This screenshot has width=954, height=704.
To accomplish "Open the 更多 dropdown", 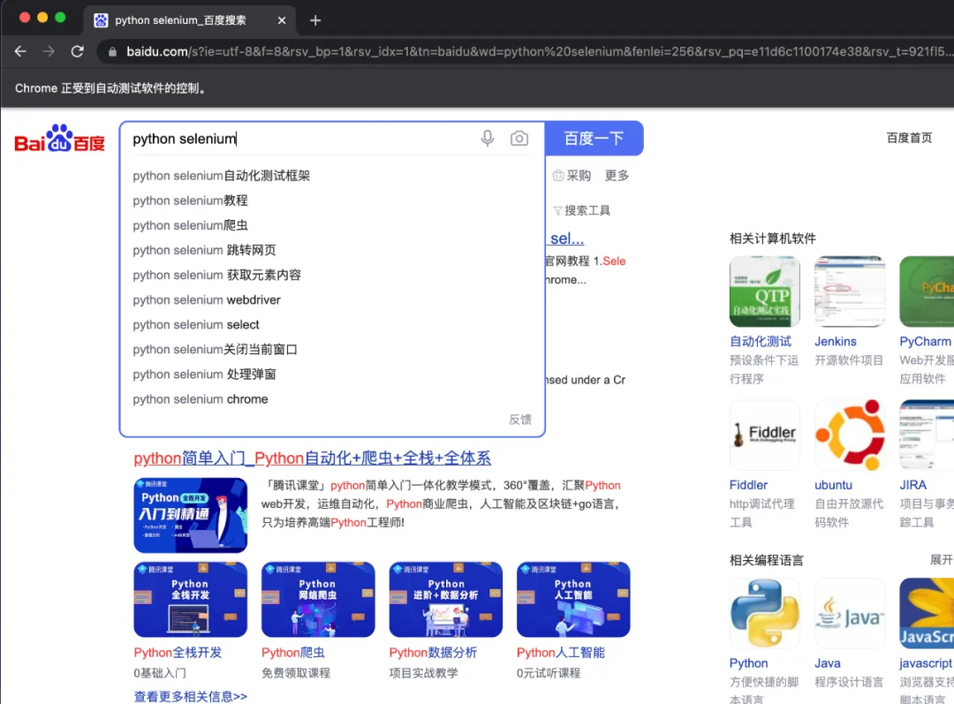I will 617,175.
